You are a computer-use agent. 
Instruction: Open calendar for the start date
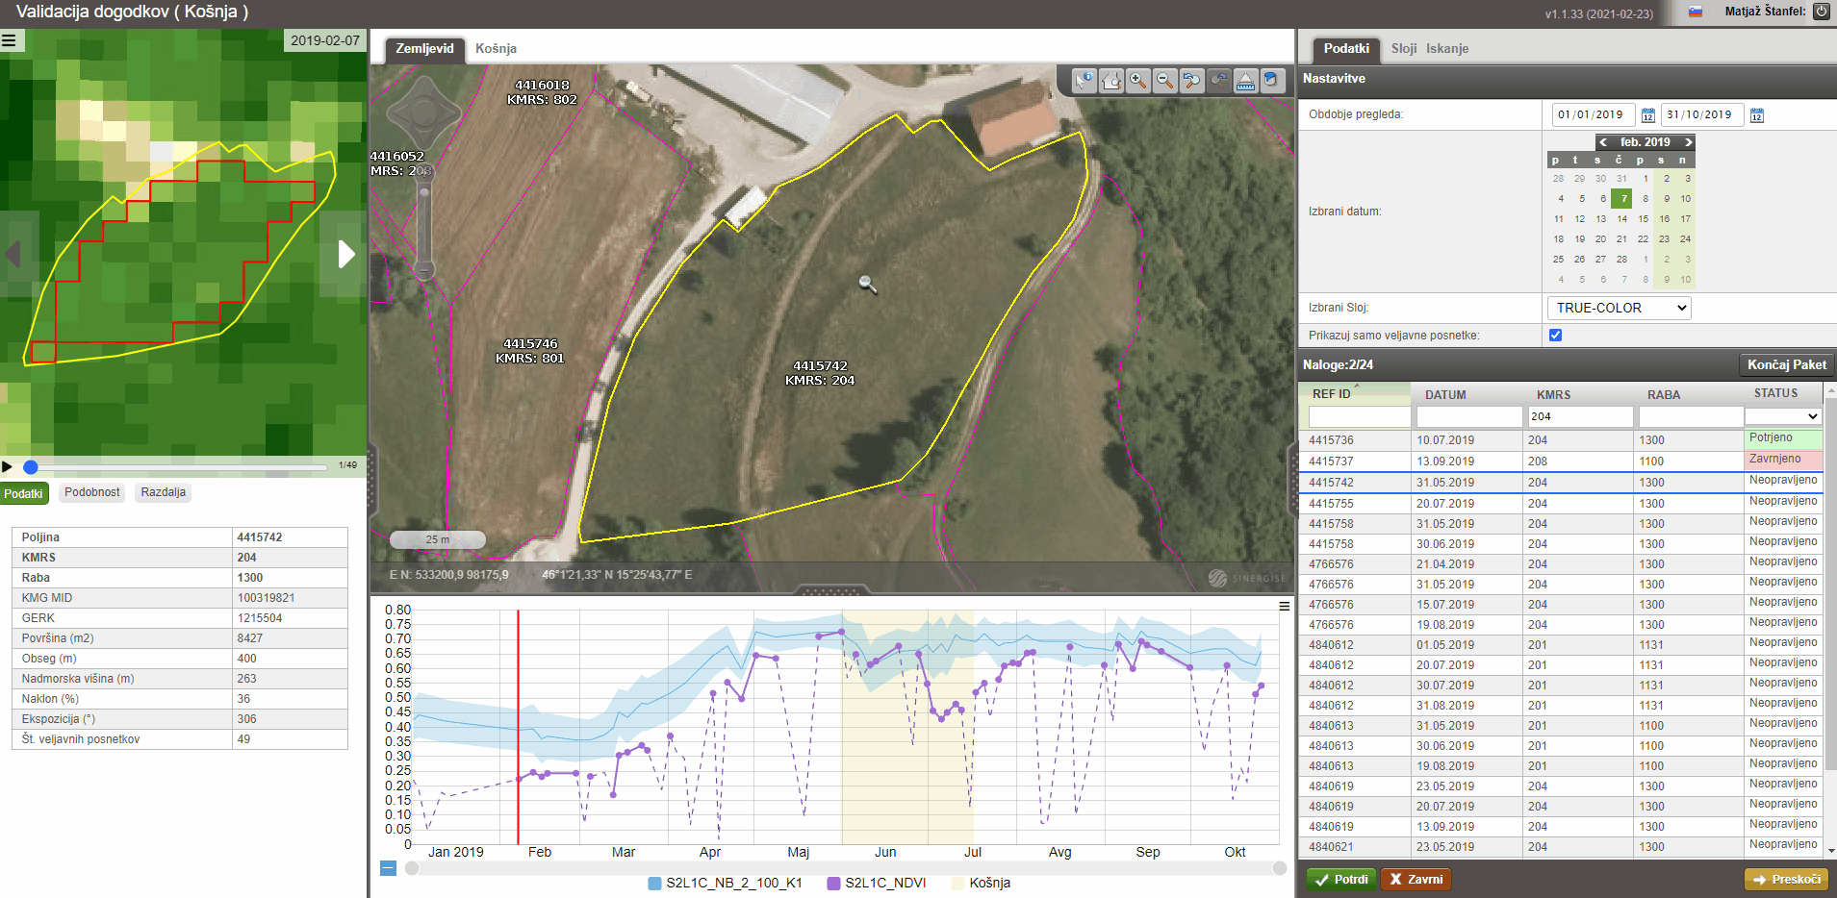click(1648, 115)
